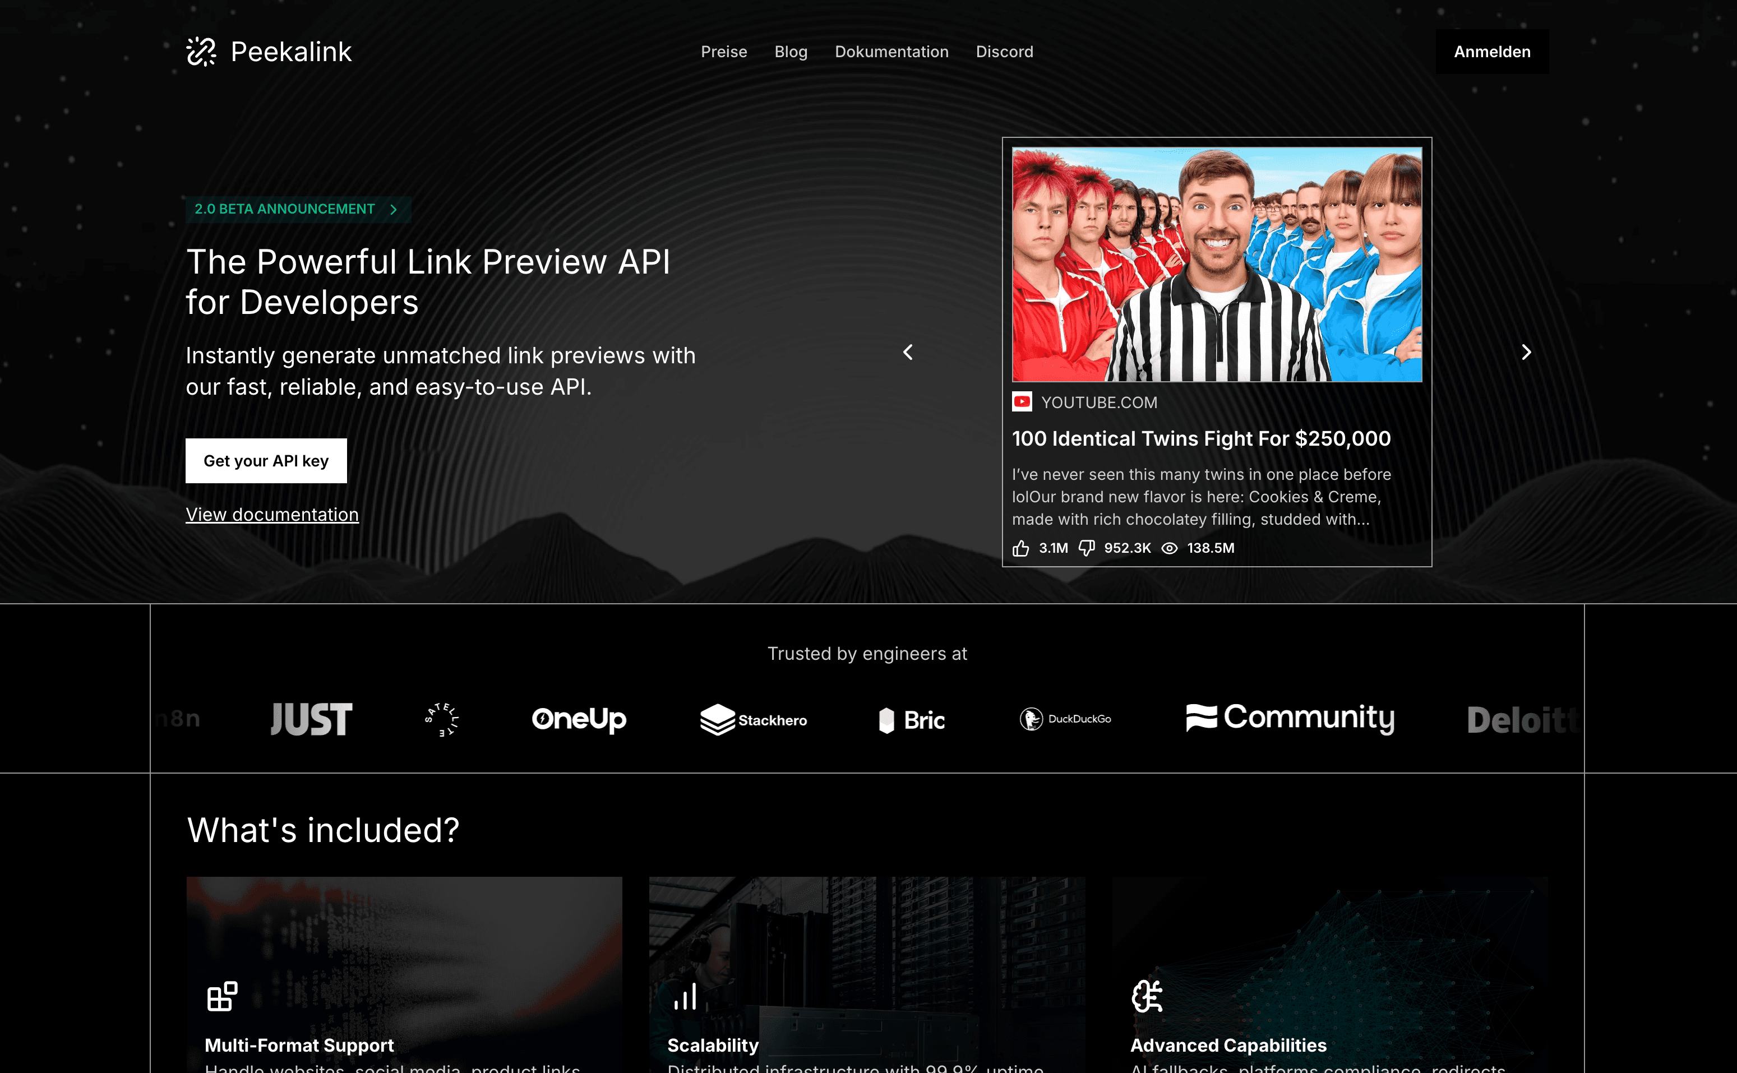This screenshot has width=1737, height=1073.
Task: Go to the Blog page
Action: click(x=791, y=52)
